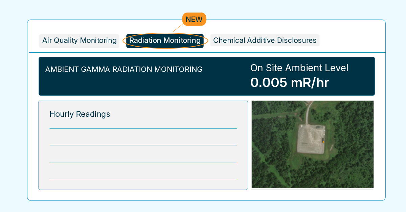
Task: Click the Ambient Gamma Radiation Monitoring title
Action: [x=124, y=69]
